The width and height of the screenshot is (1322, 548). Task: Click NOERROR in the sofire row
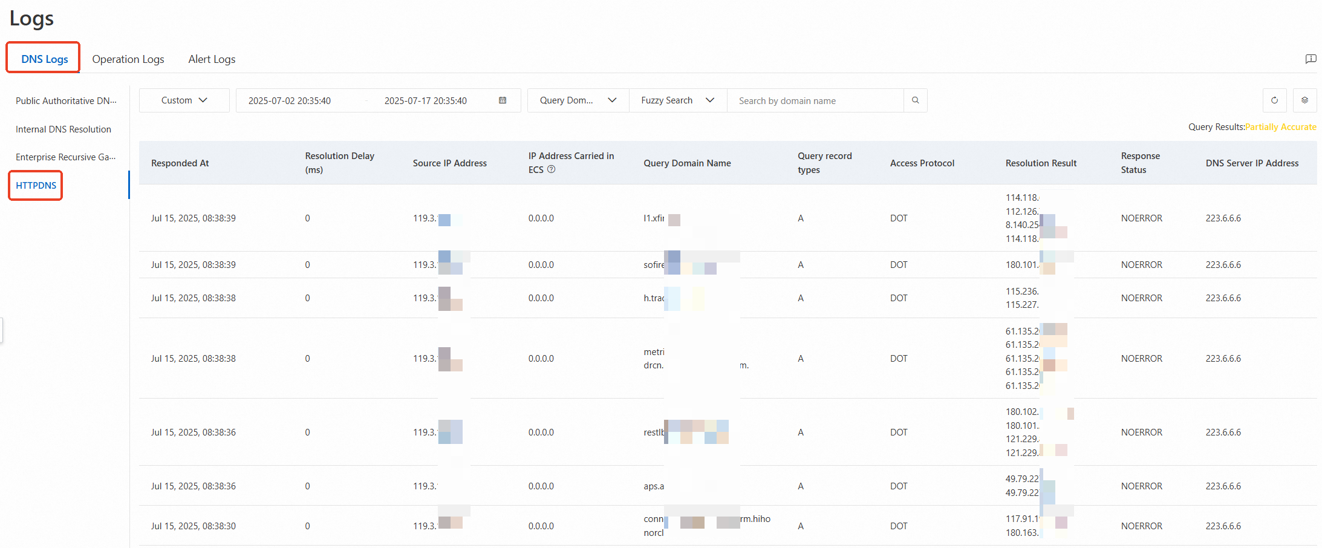point(1142,265)
